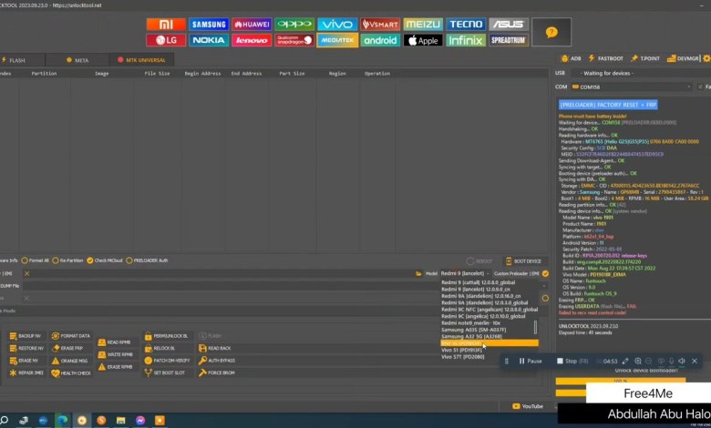Open the yellow help question mark
Viewport: 711px width, 428px height.
pyautogui.click(x=551, y=32)
